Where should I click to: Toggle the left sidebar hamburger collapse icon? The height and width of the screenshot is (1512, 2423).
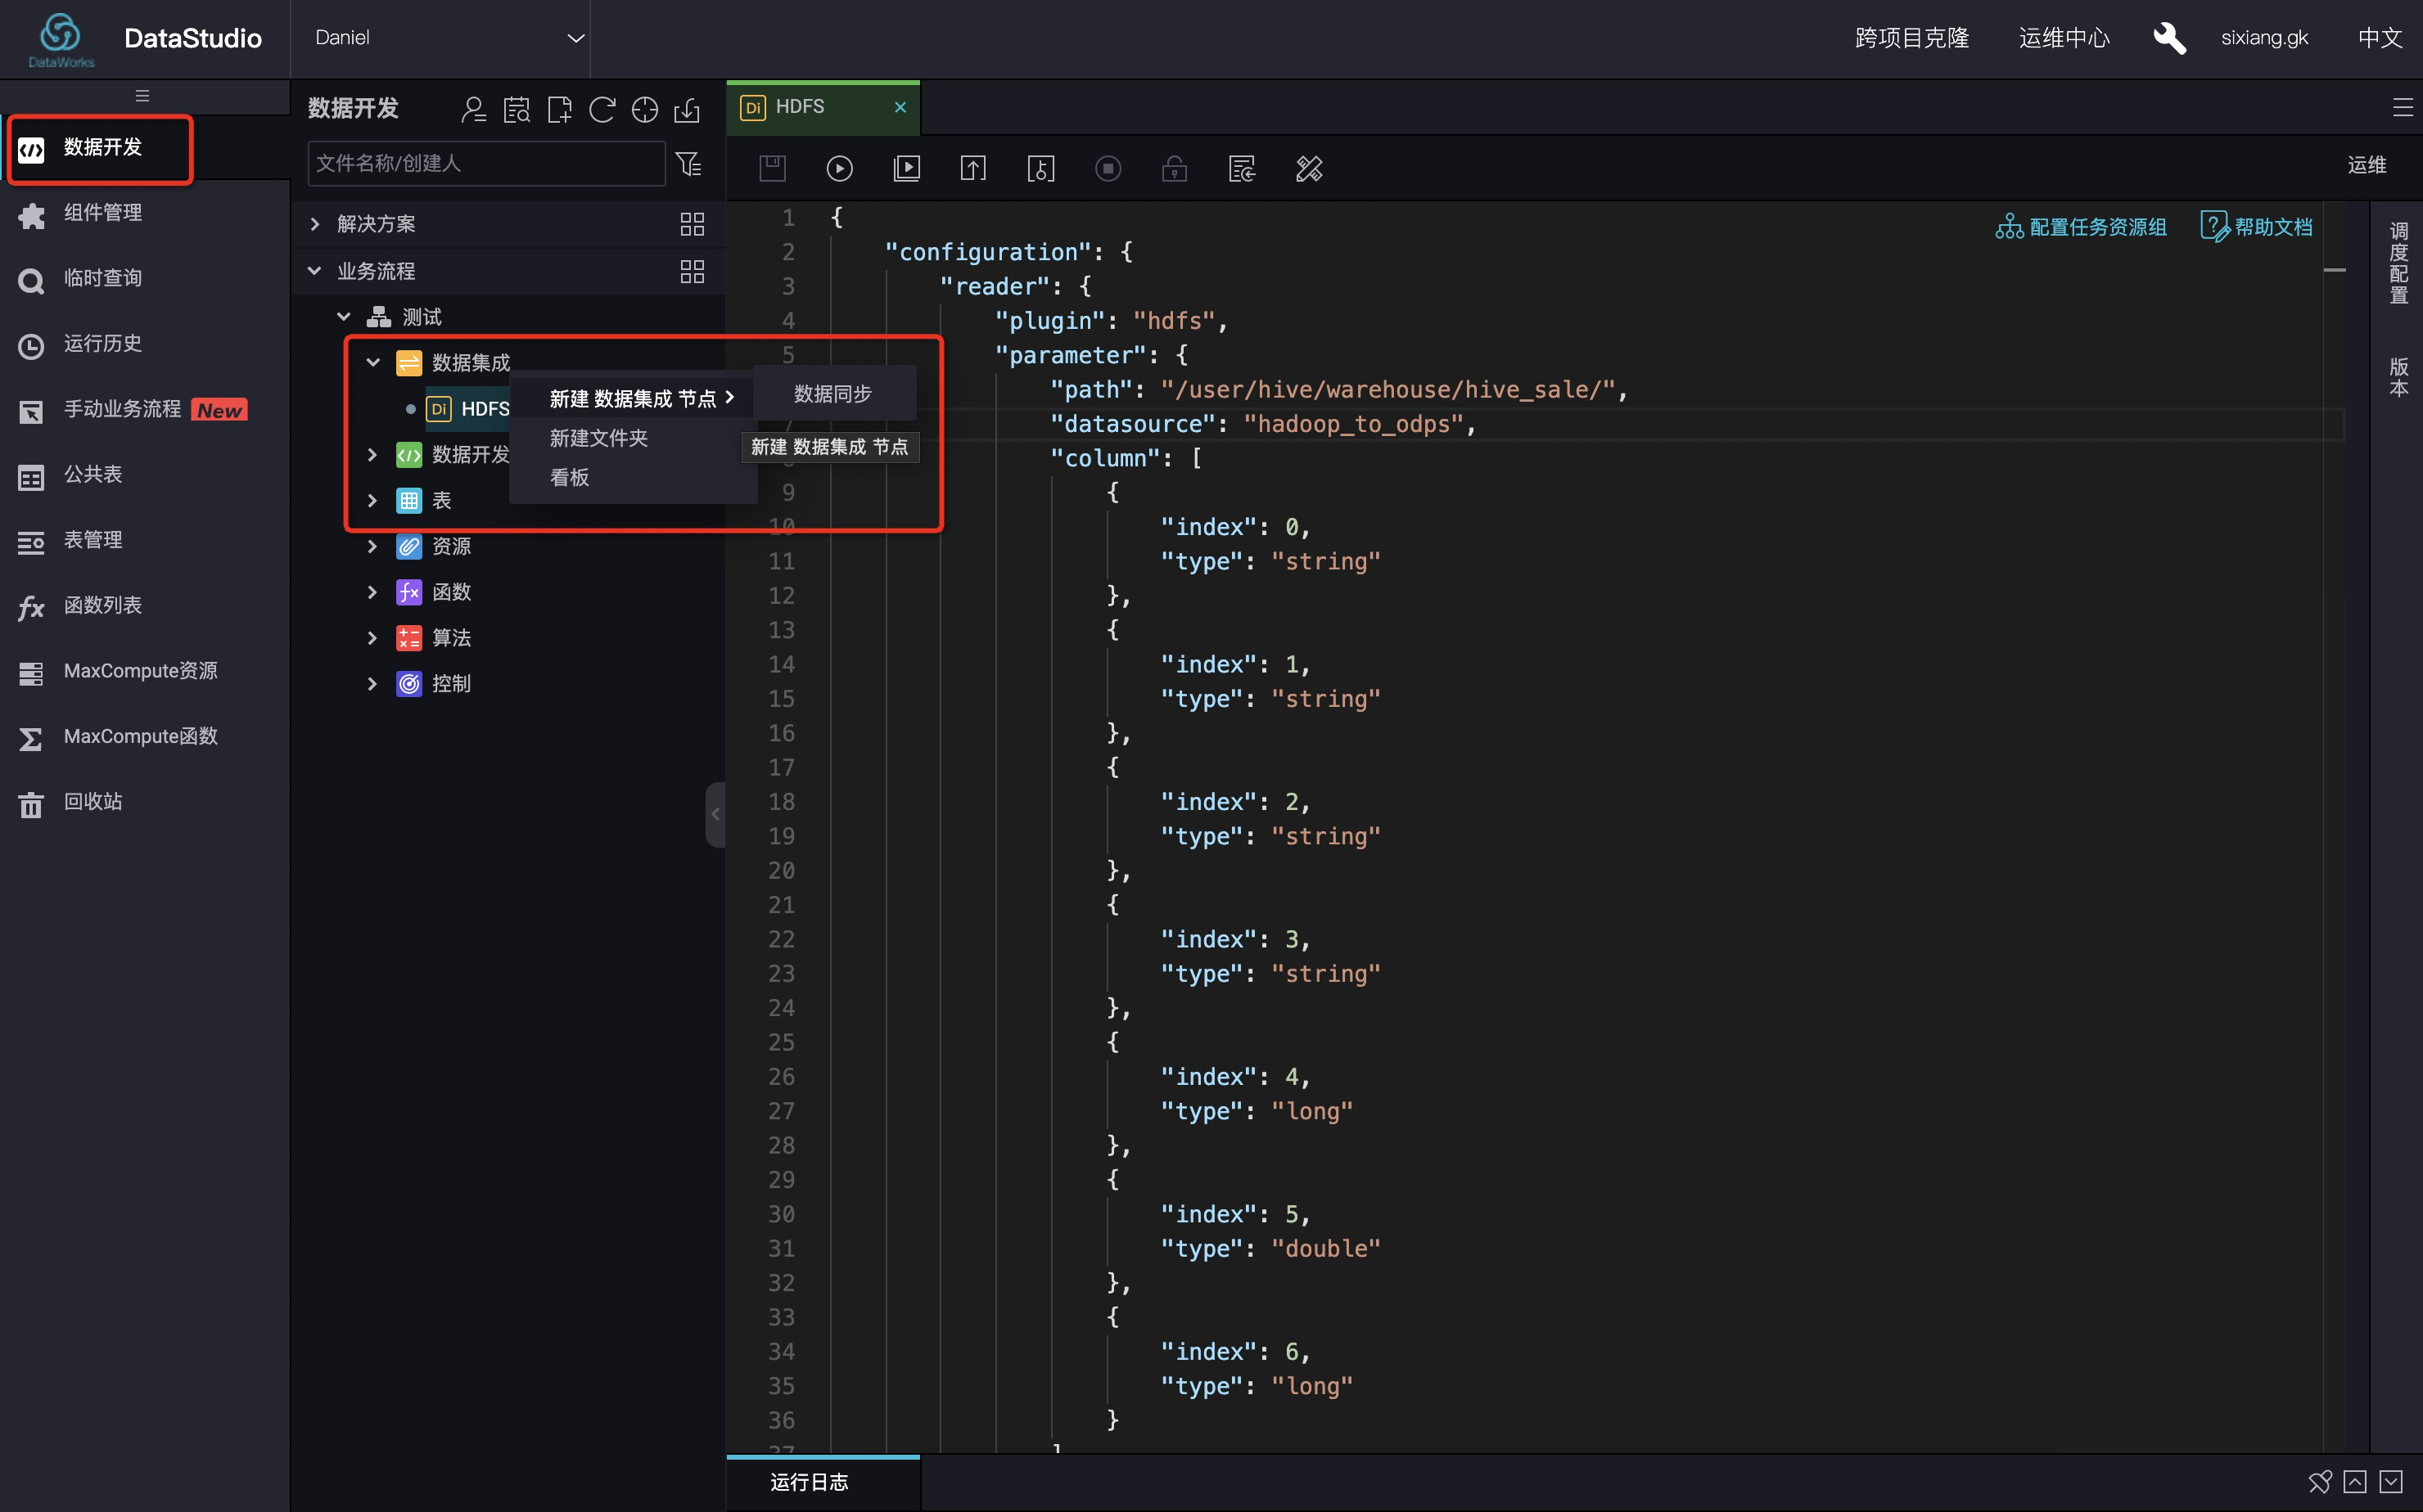click(142, 96)
